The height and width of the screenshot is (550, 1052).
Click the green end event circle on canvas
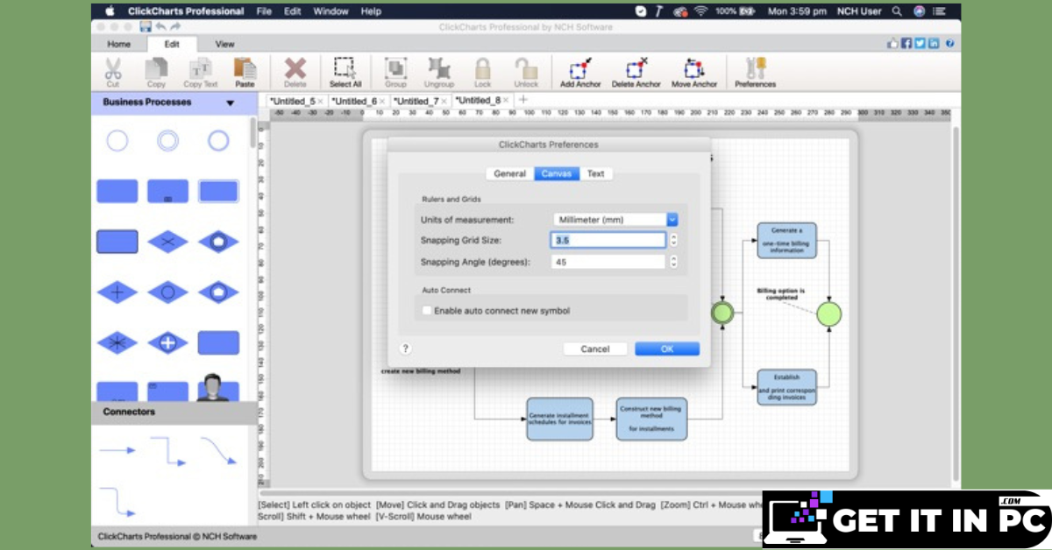pos(828,314)
